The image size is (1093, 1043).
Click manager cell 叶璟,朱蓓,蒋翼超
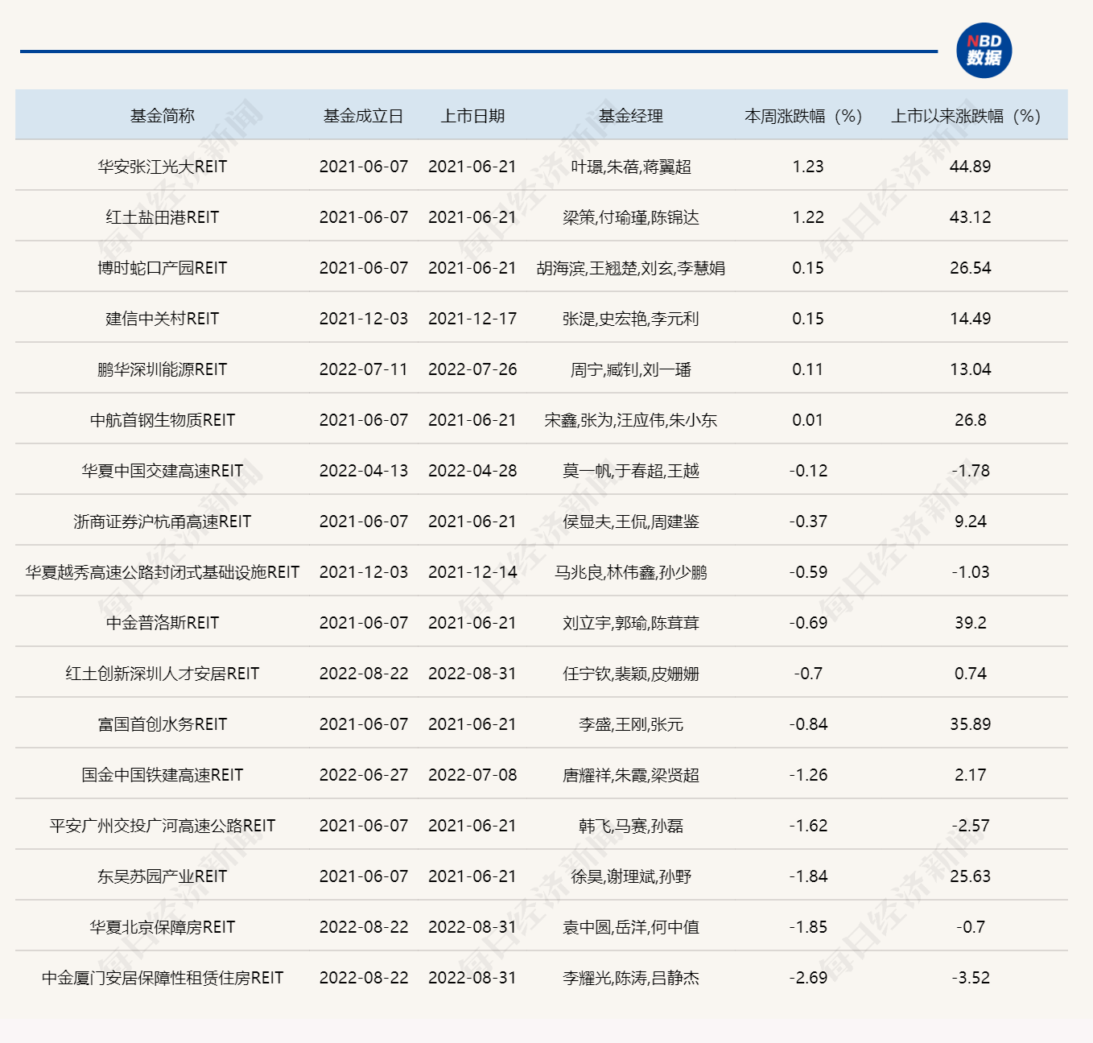pyautogui.click(x=631, y=167)
